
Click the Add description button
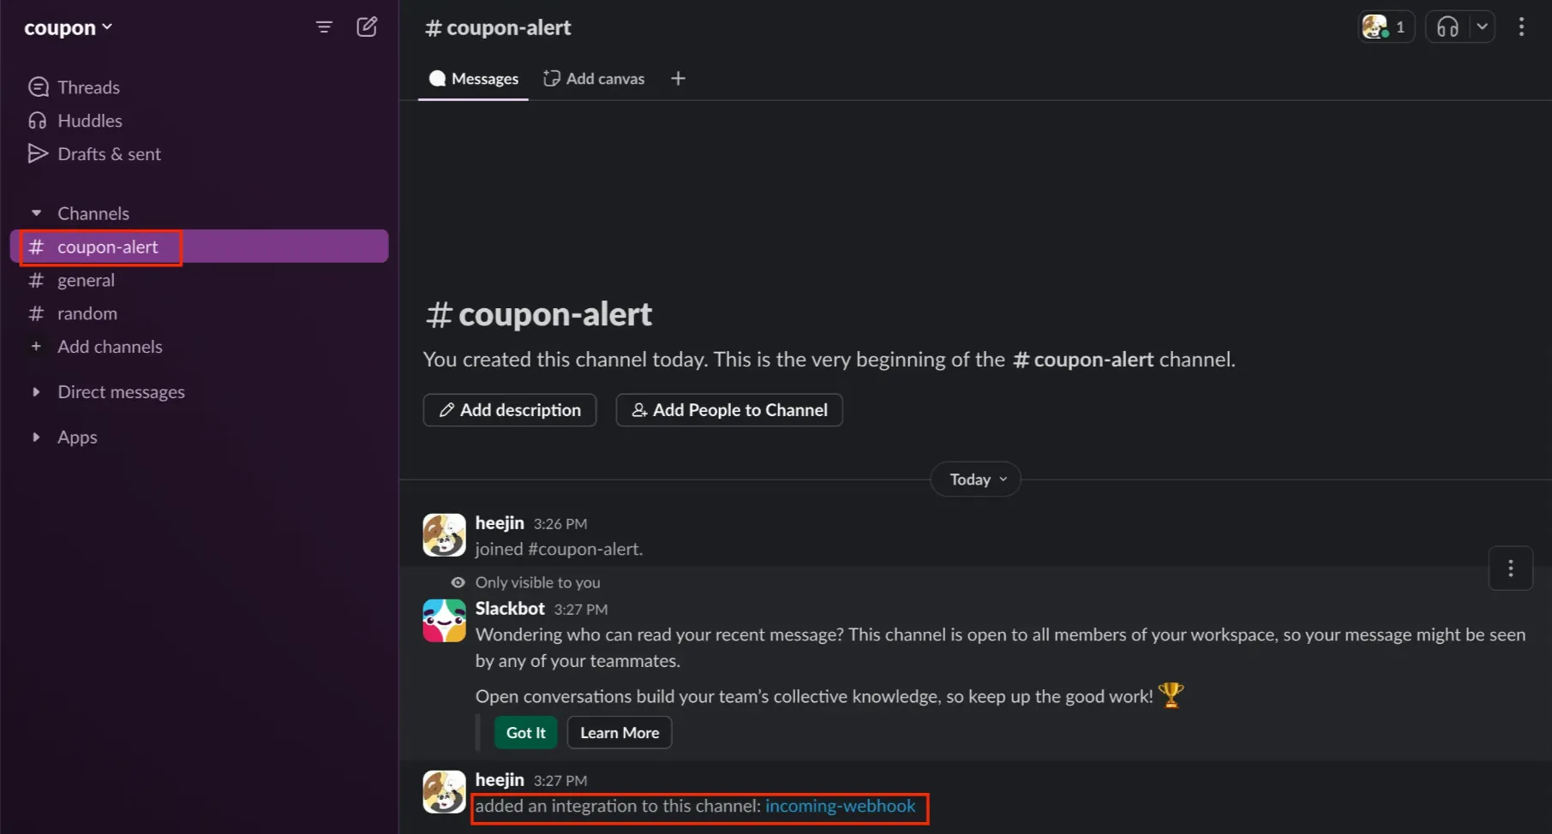pos(510,410)
